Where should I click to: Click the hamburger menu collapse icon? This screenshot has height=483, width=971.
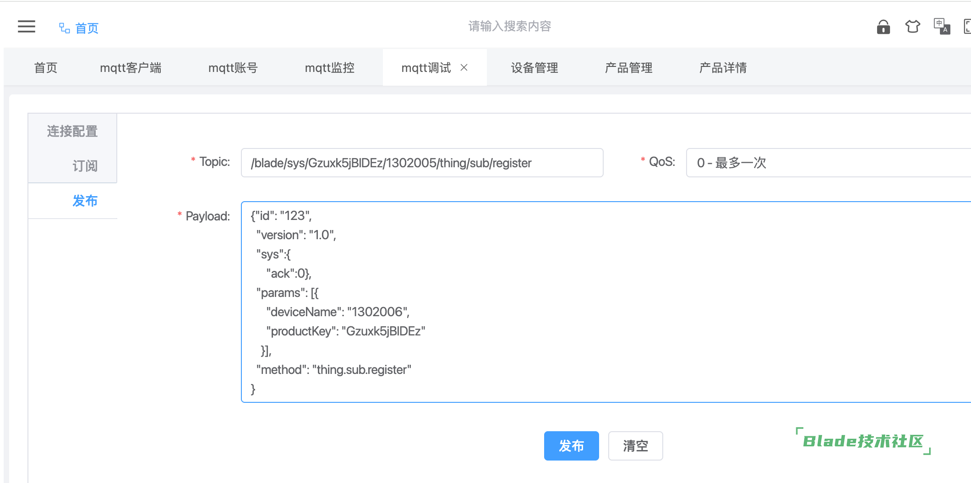pos(27,27)
